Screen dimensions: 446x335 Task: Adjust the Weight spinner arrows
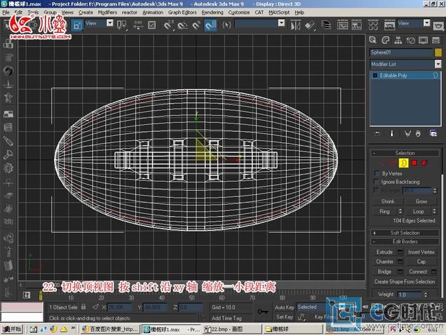point(425,294)
